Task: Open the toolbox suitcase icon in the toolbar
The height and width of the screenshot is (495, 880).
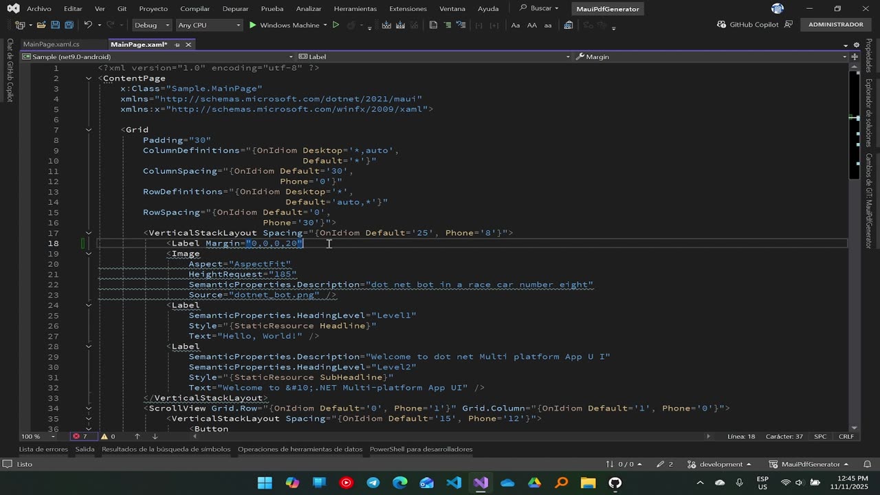Action: click(569, 25)
